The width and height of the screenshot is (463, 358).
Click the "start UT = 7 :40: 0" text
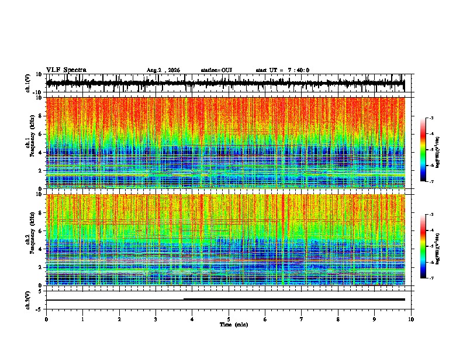pyautogui.click(x=282, y=70)
